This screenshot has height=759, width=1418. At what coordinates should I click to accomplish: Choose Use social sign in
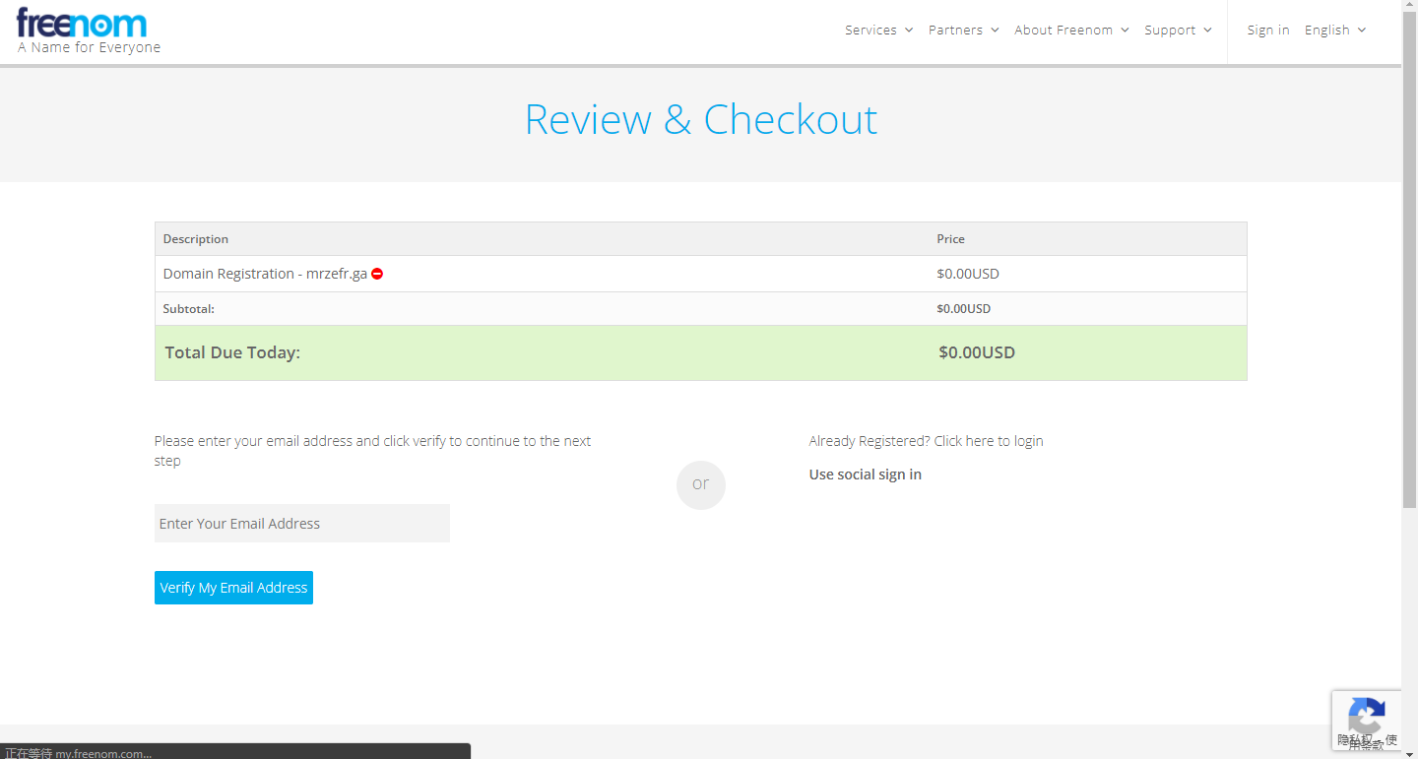[865, 474]
